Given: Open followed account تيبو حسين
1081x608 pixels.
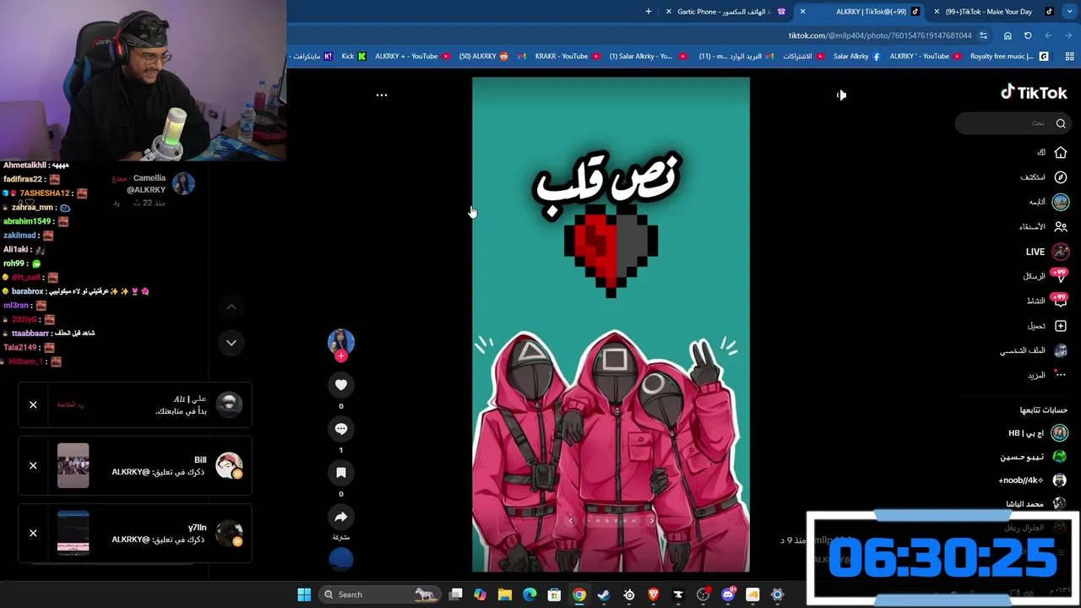Looking at the screenshot, I should [1034, 457].
